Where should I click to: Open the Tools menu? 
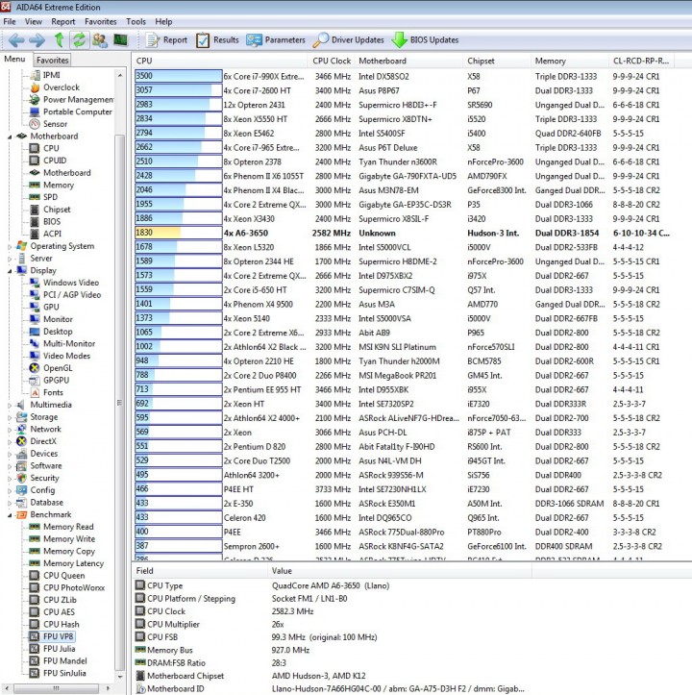click(136, 21)
